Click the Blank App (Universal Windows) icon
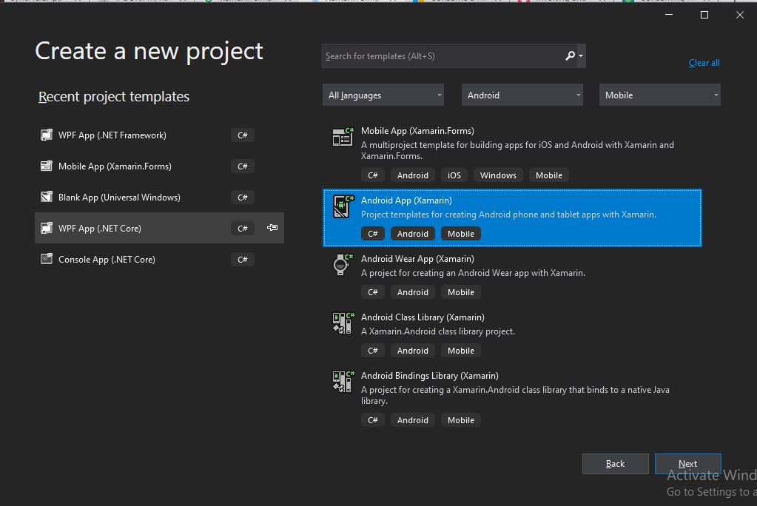 point(47,197)
